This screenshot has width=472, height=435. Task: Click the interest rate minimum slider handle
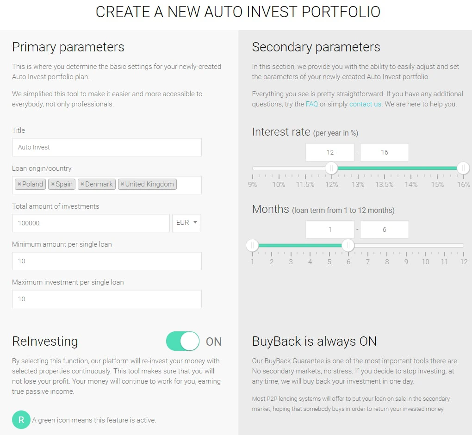[x=331, y=168]
